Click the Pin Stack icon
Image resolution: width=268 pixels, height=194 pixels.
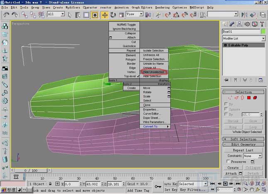(226, 80)
